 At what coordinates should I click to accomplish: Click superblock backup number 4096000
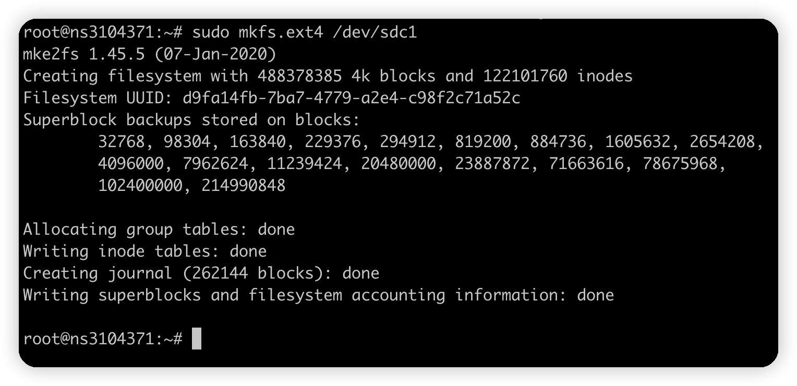pyautogui.click(x=130, y=164)
